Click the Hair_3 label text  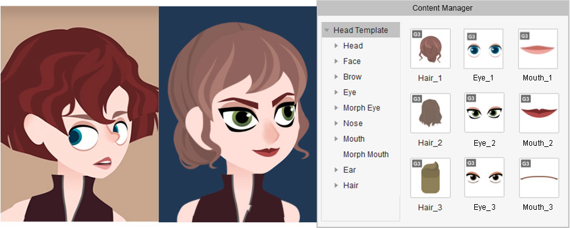tap(430, 207)
